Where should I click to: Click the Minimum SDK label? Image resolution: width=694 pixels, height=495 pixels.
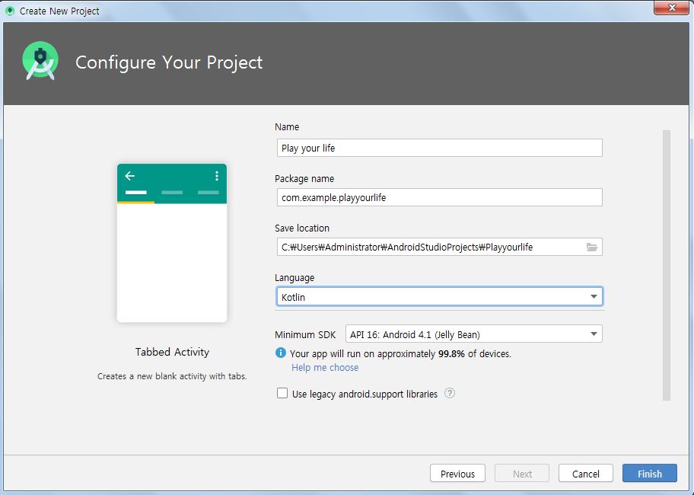(305, 335)
